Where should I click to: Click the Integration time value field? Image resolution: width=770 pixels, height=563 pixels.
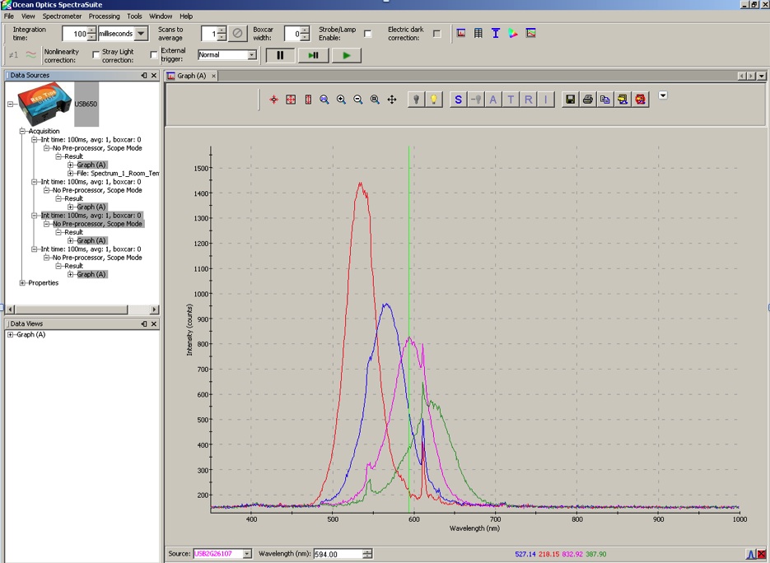pyautogui.click(x=75, y=34)
